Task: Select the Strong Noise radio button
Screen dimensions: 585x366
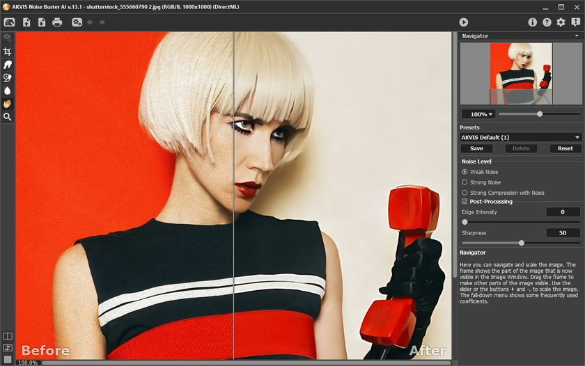Action: click(465, 182)
